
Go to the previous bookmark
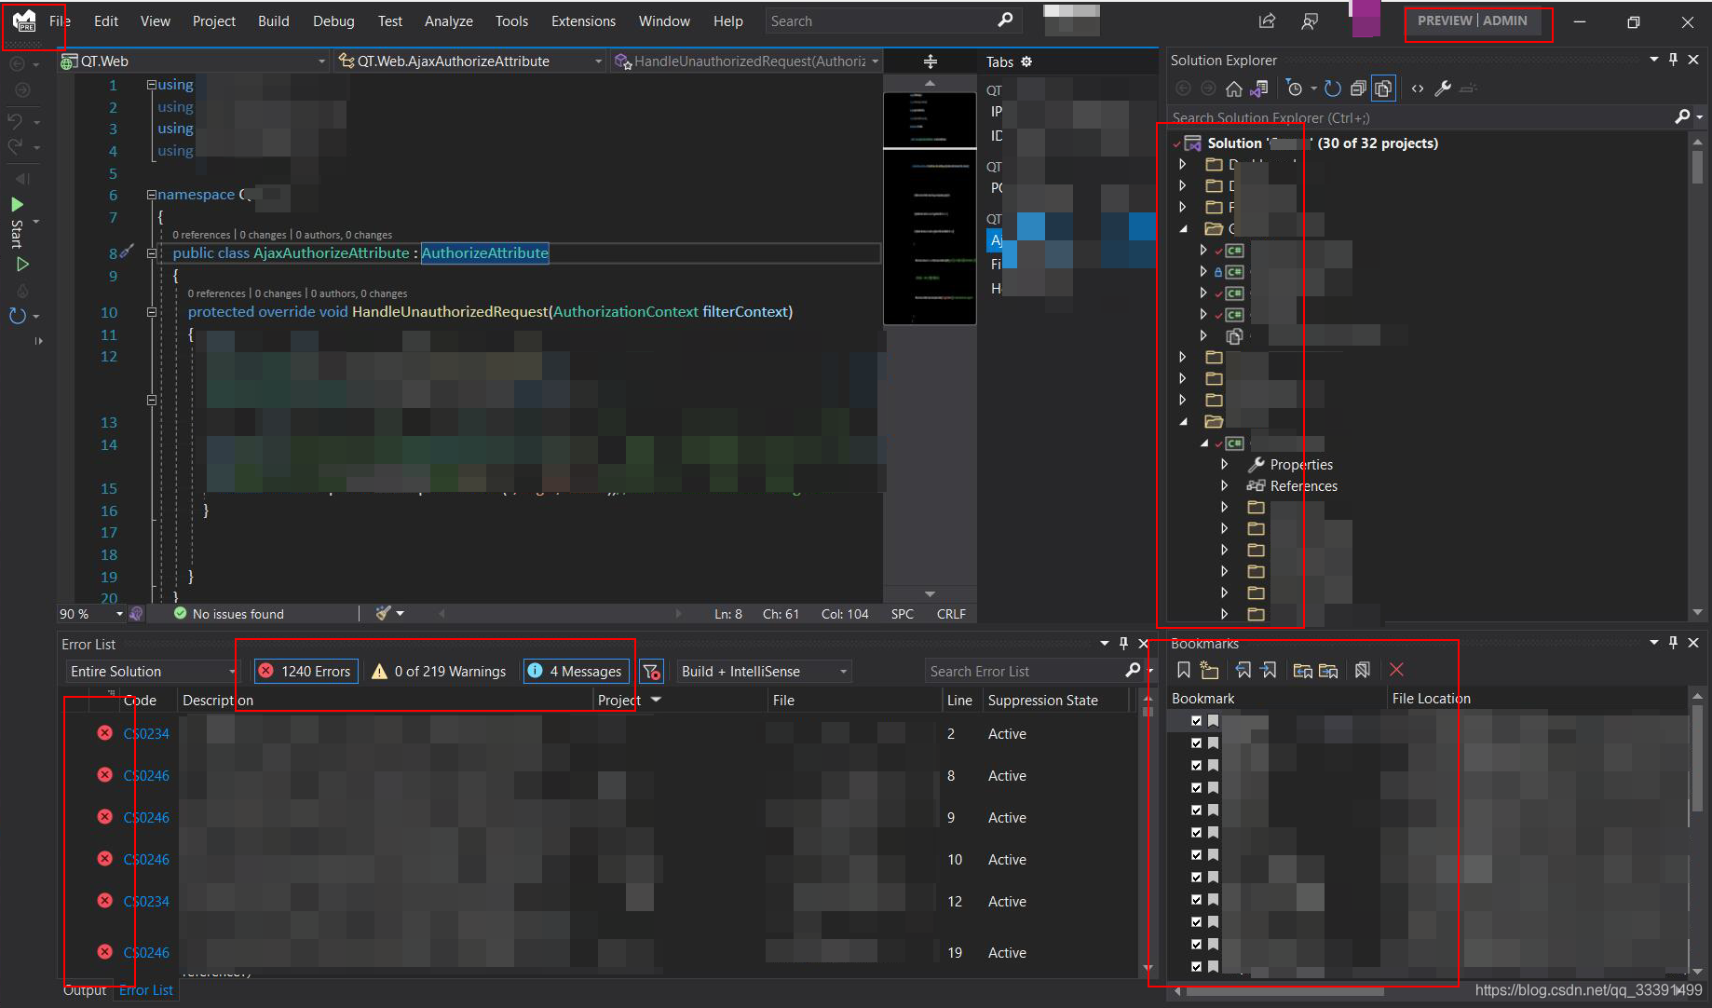click(1243, 670)
